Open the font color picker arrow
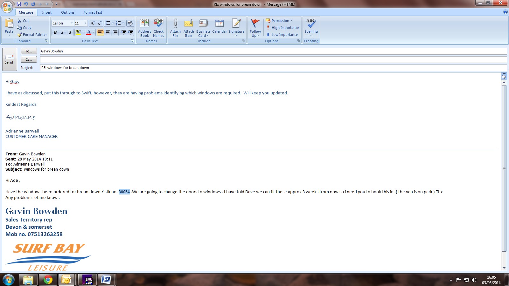This screenshot has height=286, width=509. coord(94,32)
